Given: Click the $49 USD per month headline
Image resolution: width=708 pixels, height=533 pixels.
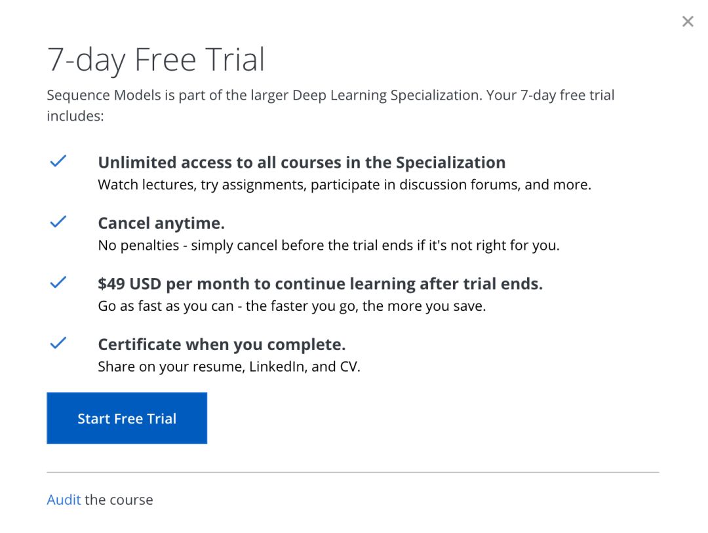Looking at the screenshot, I should pos(320,284).
